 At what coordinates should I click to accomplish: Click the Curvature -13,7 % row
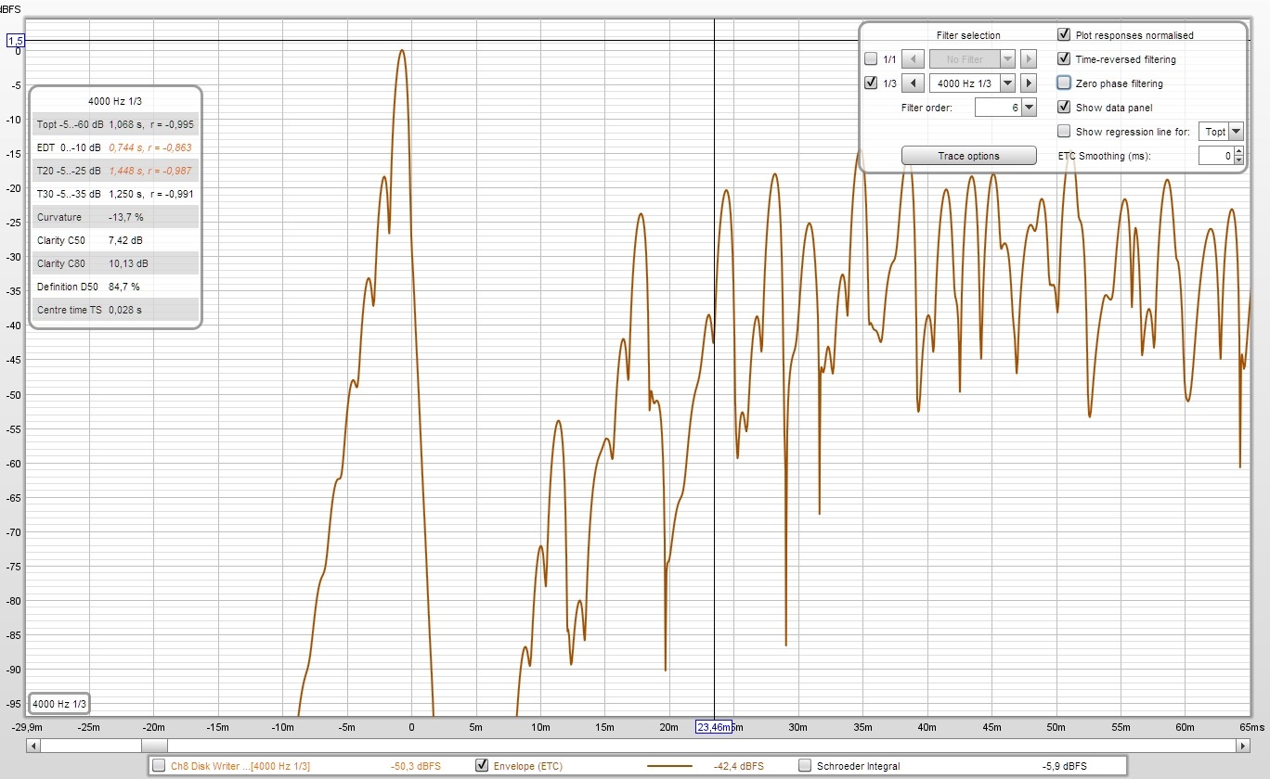115,217
